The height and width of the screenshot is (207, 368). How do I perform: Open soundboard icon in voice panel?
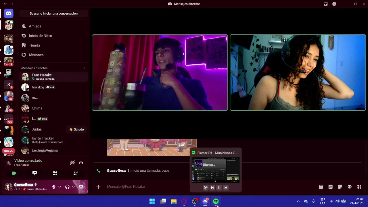[x=76, y=173]
